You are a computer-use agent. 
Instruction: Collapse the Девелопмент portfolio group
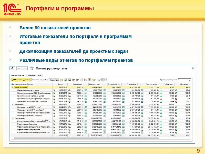(x=13, y=118)
